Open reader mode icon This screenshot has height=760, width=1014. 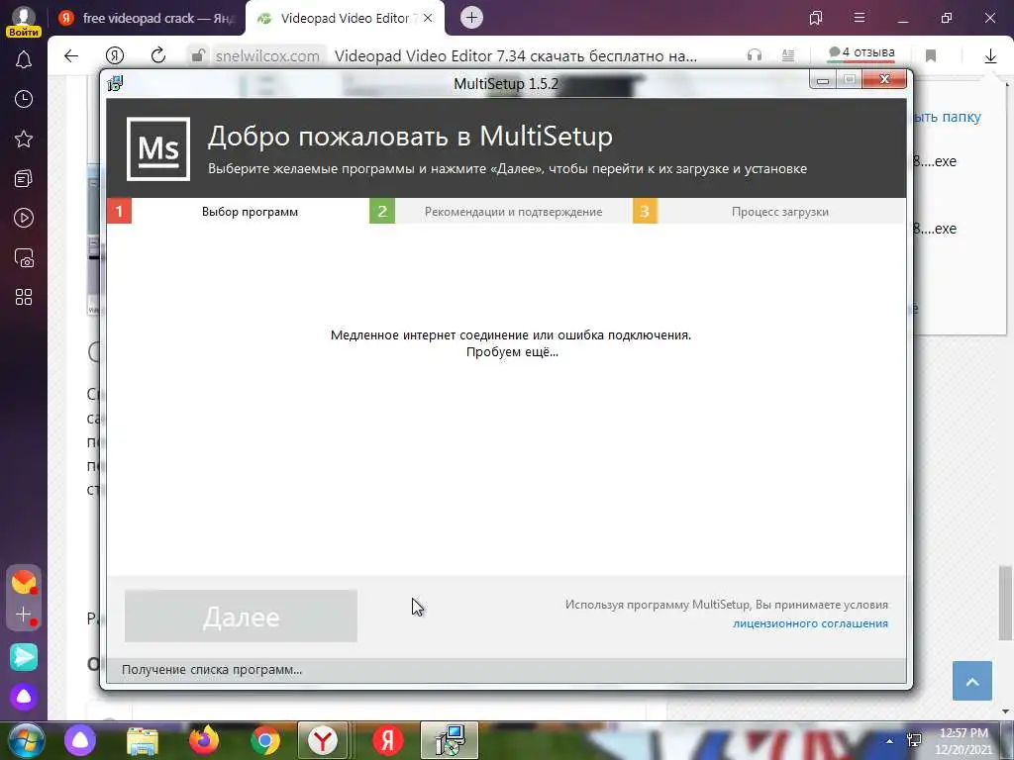point(787,55)
